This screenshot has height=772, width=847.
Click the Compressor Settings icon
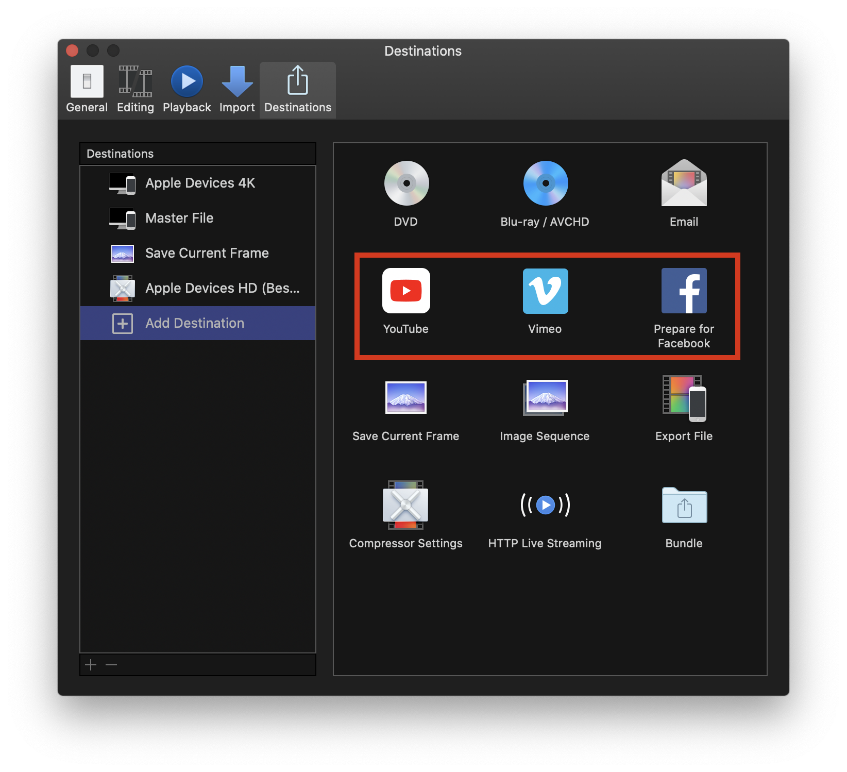pyautogui.click(x=405, y=505)
